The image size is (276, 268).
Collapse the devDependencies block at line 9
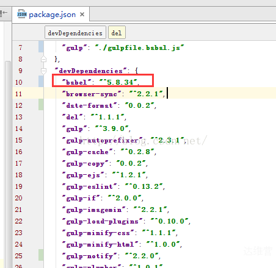coord(43,71)
